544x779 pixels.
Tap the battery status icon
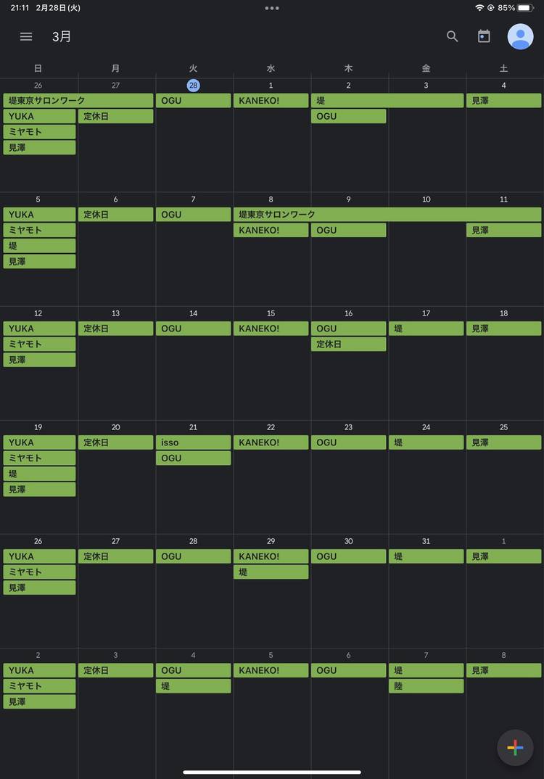coord(524,8)
